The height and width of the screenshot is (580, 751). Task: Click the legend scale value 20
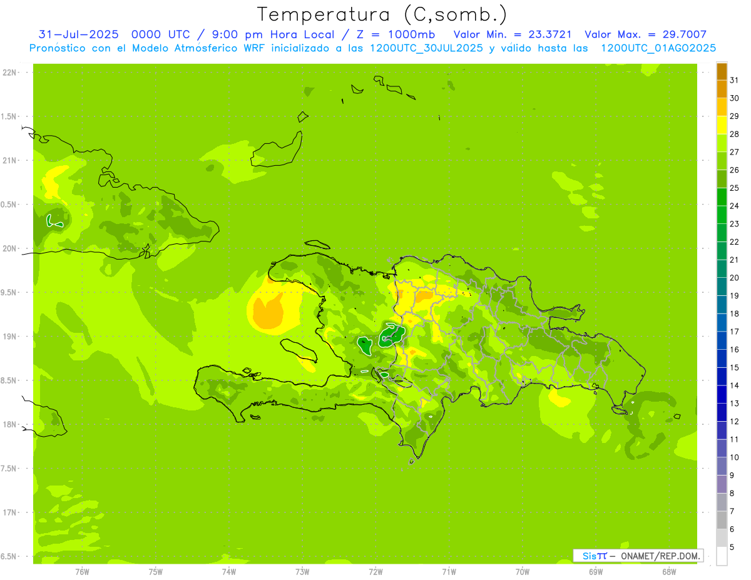pos(735,278)
